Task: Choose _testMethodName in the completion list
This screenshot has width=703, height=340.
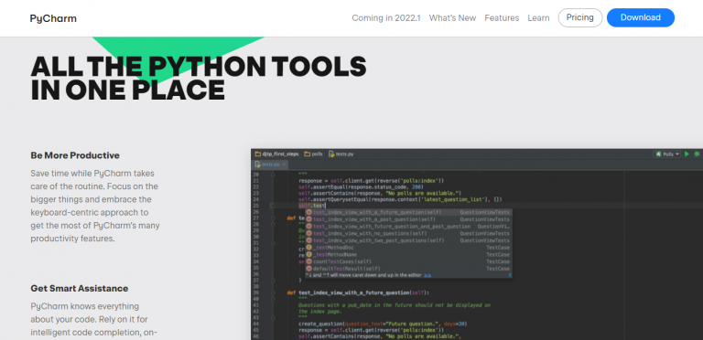Action: click(409, 255)
